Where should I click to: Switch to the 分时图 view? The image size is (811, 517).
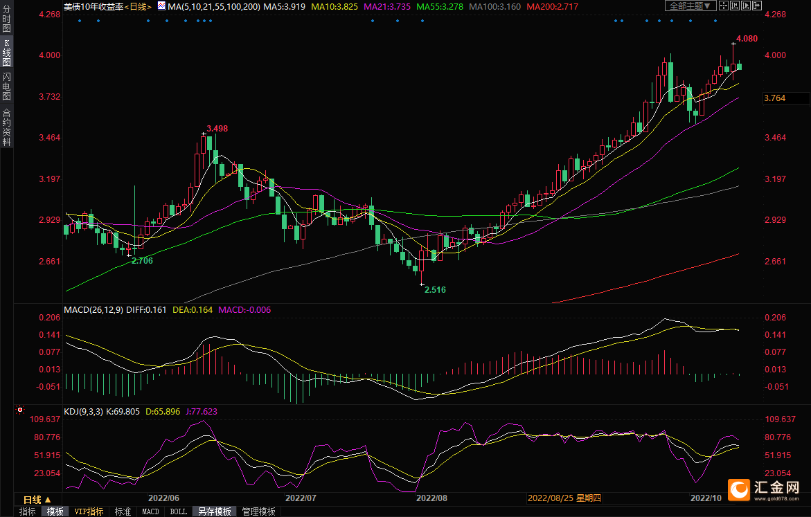(7, 19)
